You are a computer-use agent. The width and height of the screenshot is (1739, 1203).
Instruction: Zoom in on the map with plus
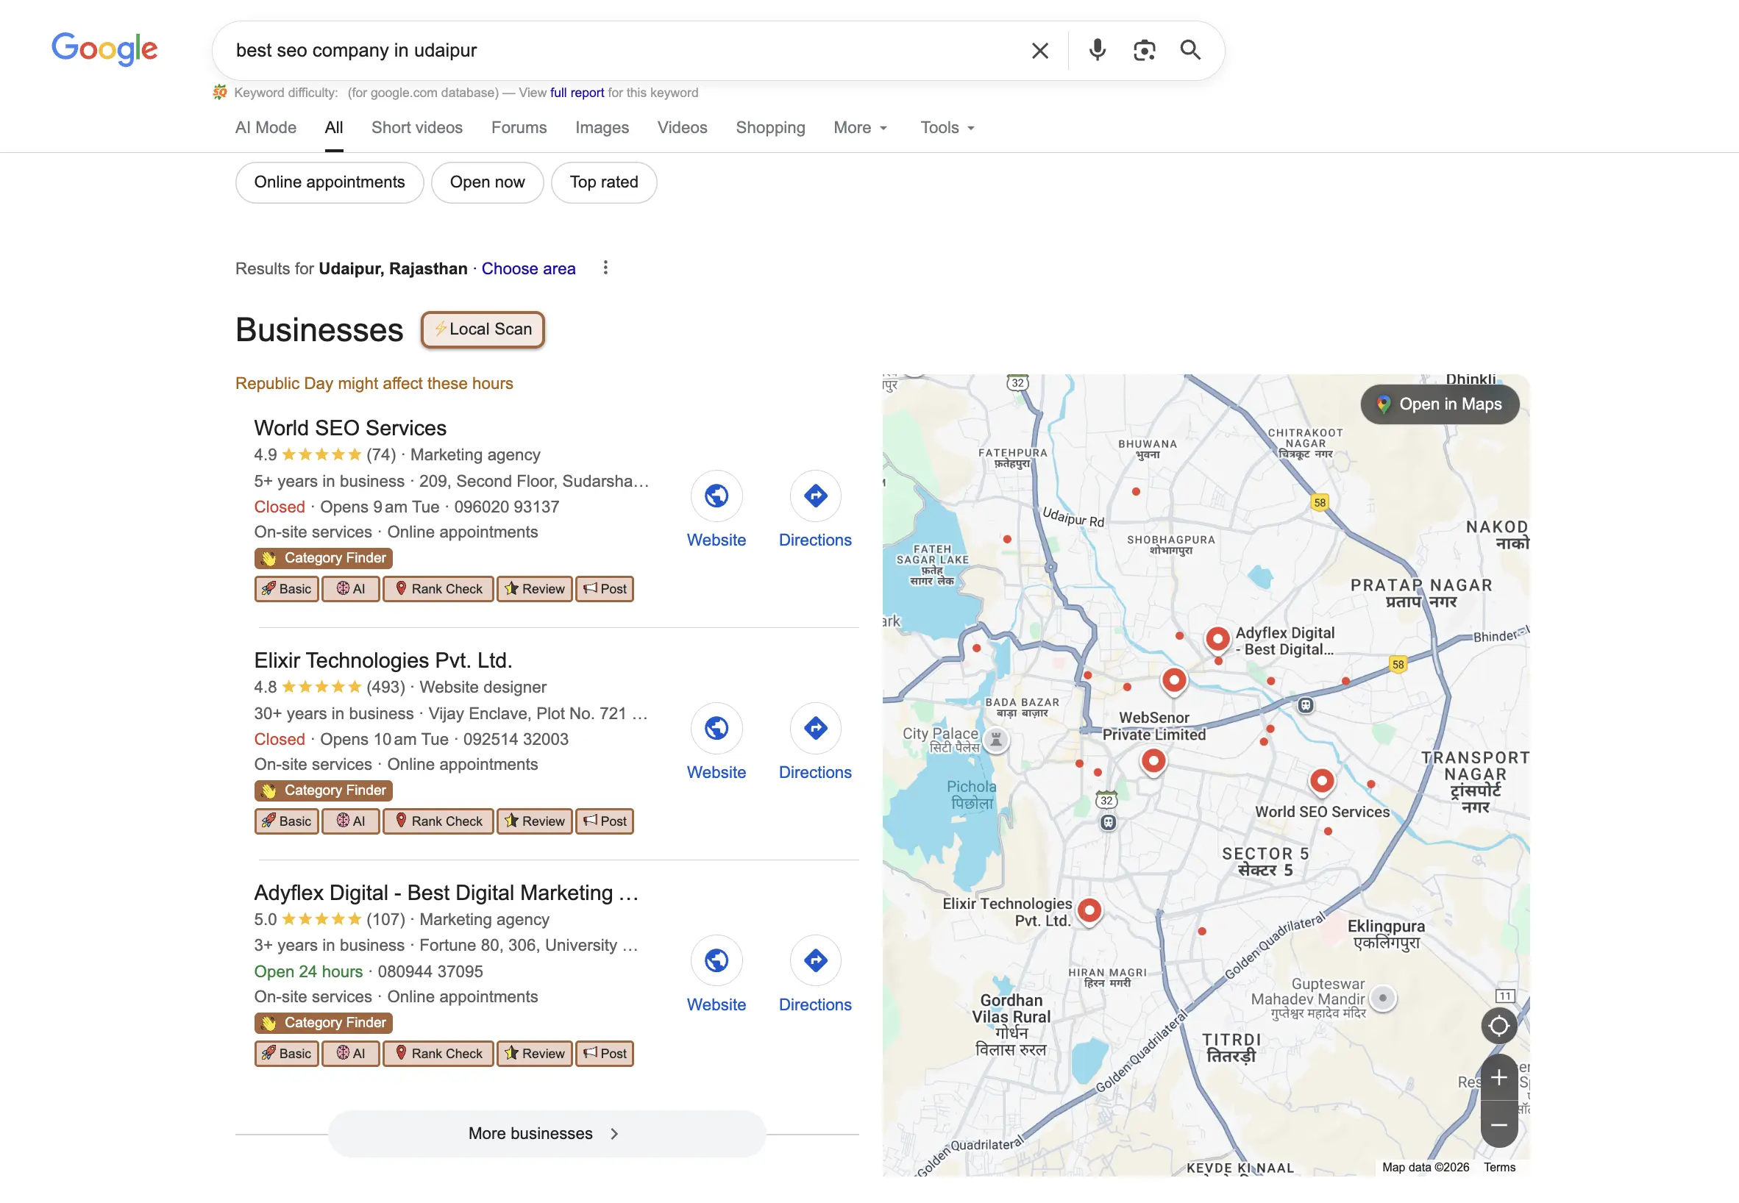(1498, 1078)
